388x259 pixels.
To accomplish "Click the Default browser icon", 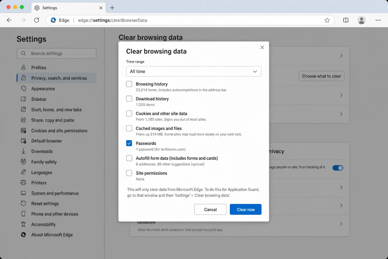I will [x=23, y=141].
